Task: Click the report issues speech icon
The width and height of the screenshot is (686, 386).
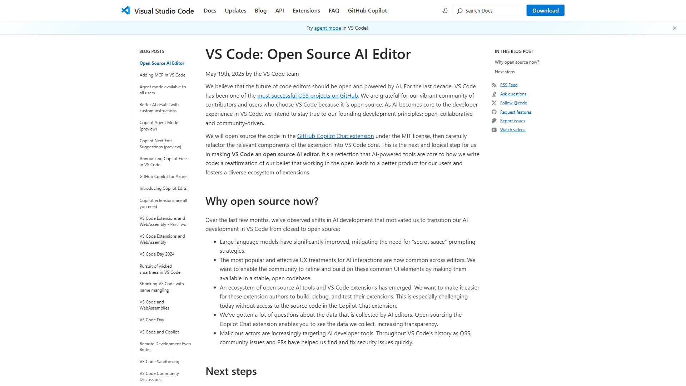Action: coord(494,121)
